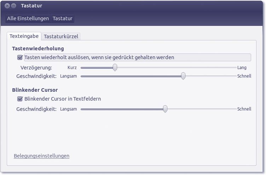The width and height of the screenshot is (266, 175).
Task: Disable the key repeat checkbox
Action: (20, 57)
